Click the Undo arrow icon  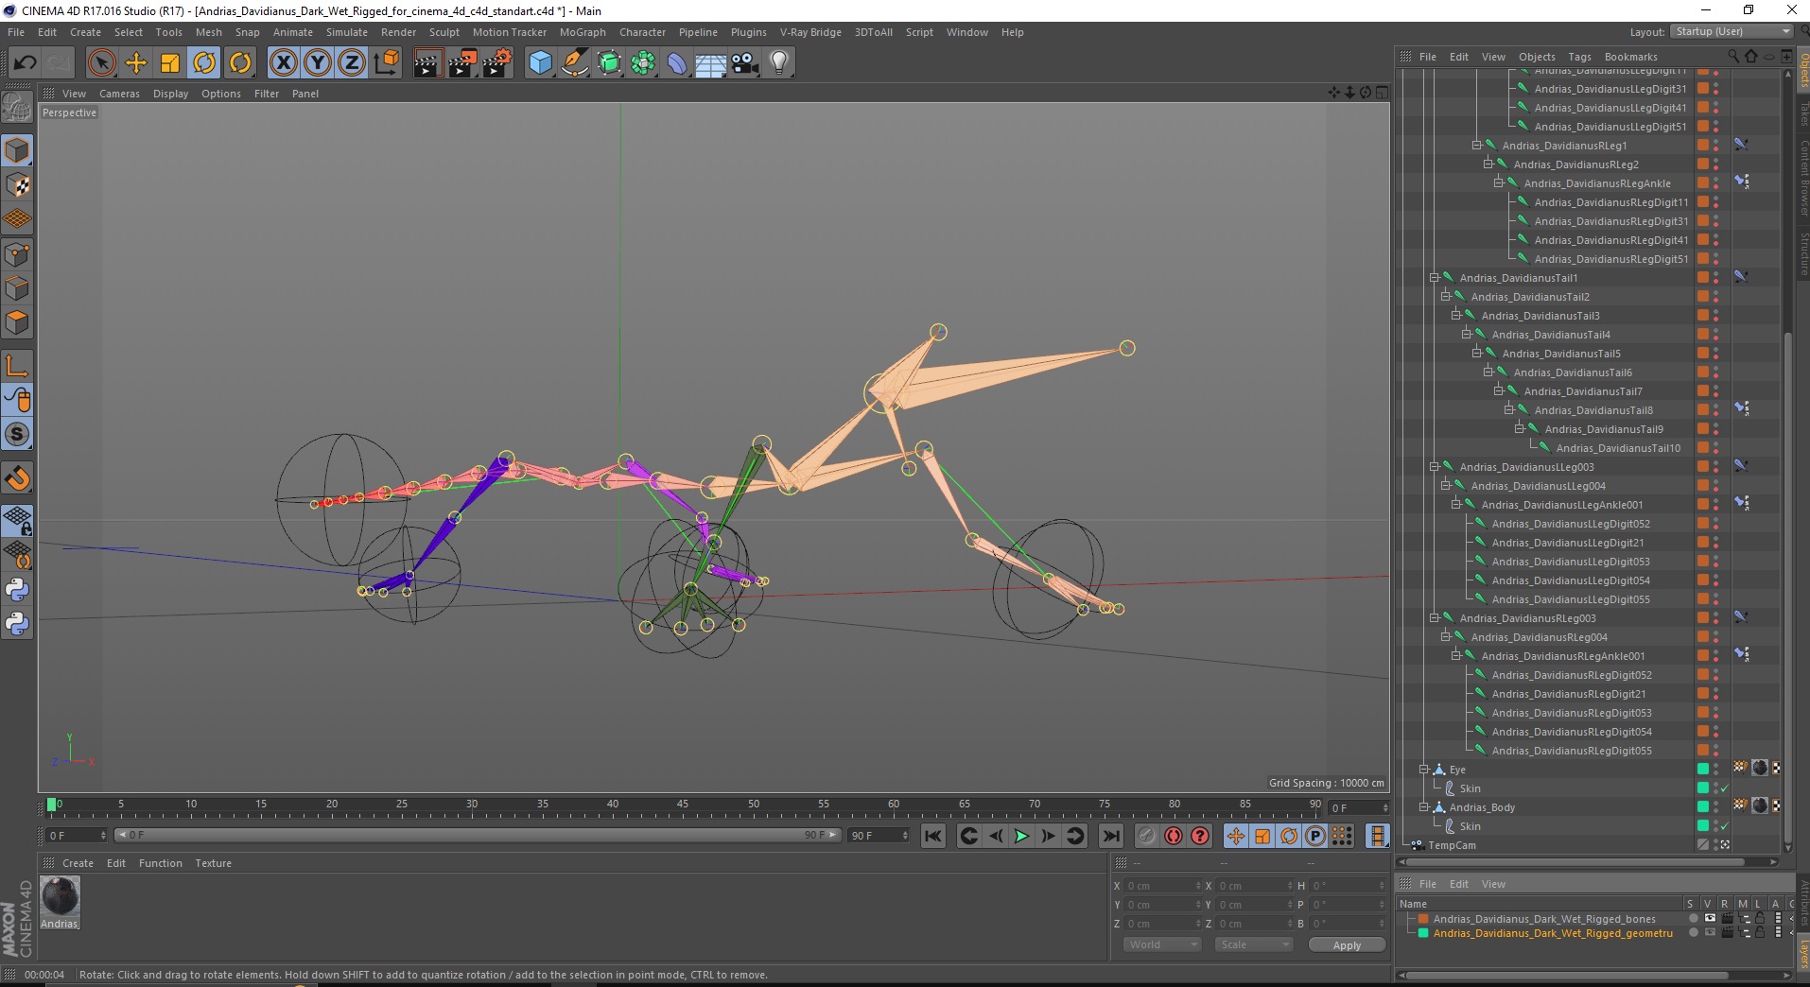(x=25, y=63)
